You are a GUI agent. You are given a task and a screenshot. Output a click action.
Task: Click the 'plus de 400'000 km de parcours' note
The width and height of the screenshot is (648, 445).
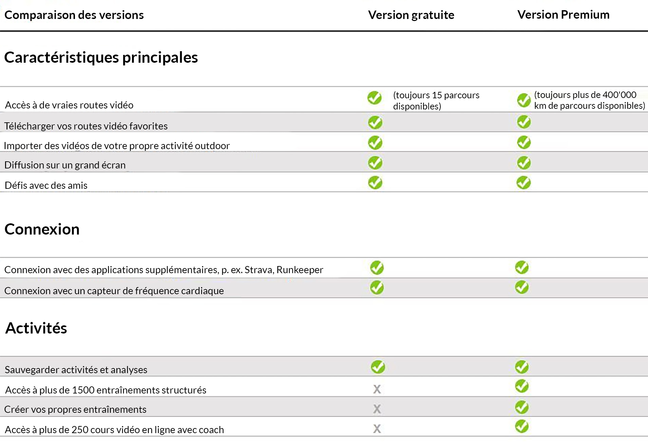pos(589,100)
